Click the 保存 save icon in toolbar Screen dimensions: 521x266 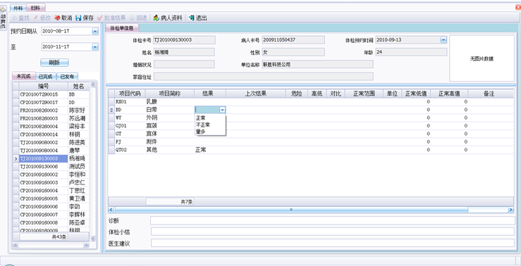[x=79, y=18]
